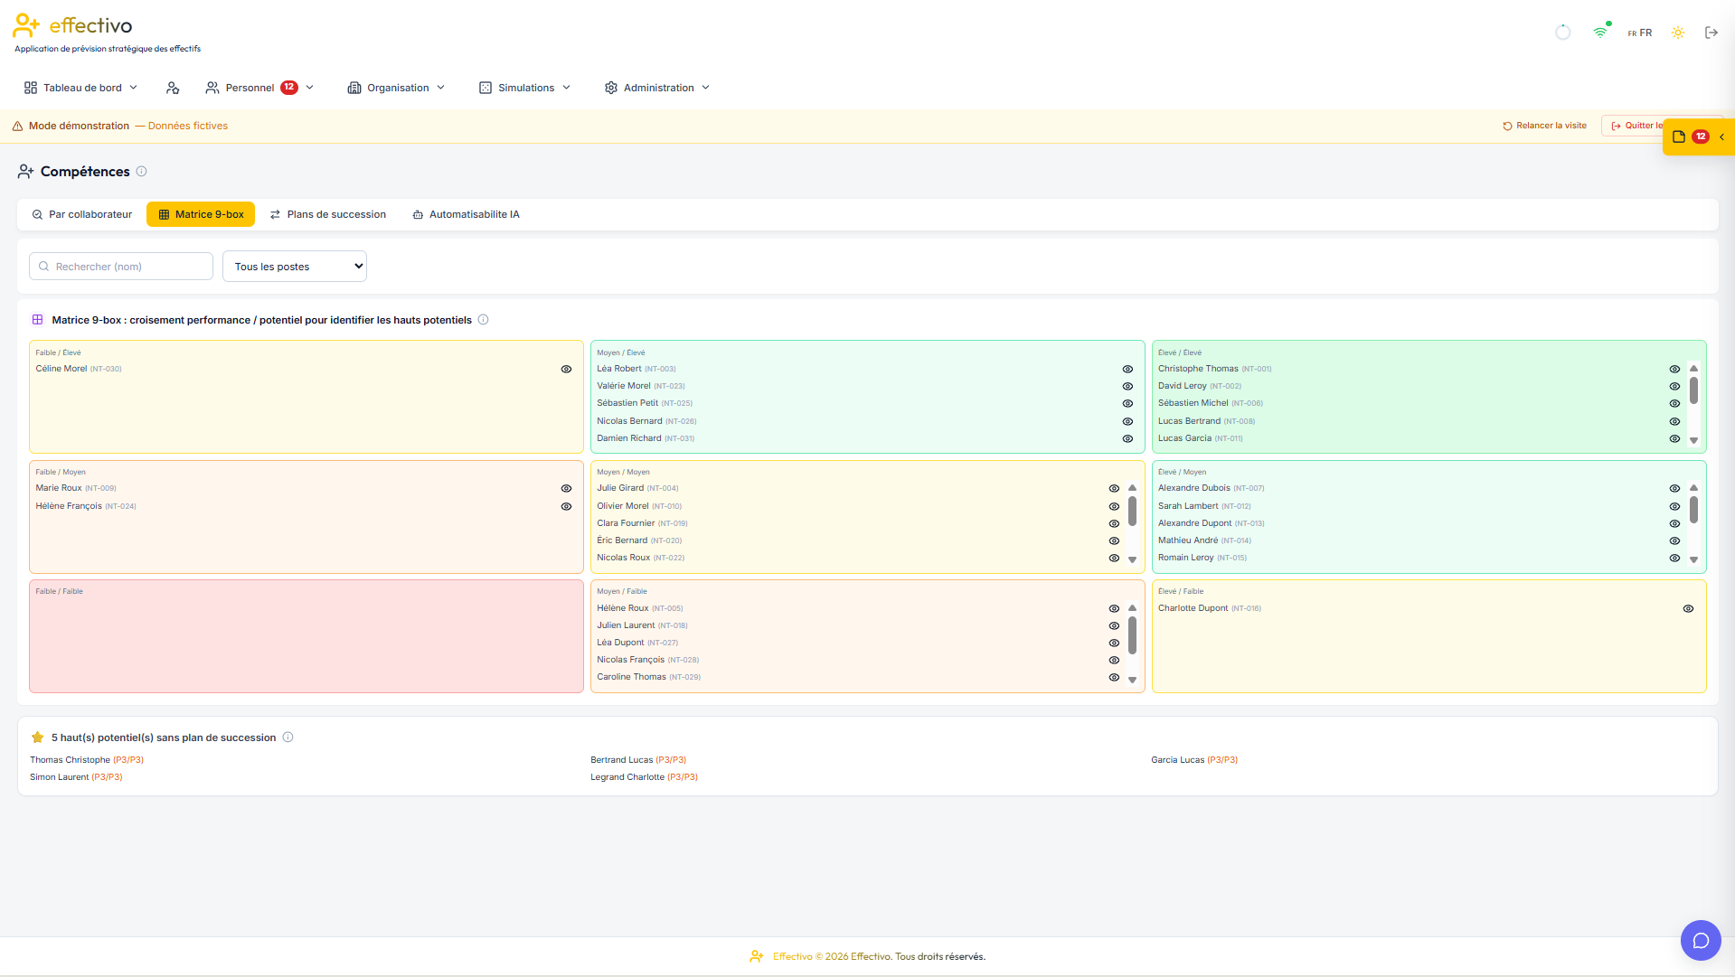This screenshot has width=1735, height=977.
Task: Click the warning triangle in demo banner
Action: (x=17, y=127)
